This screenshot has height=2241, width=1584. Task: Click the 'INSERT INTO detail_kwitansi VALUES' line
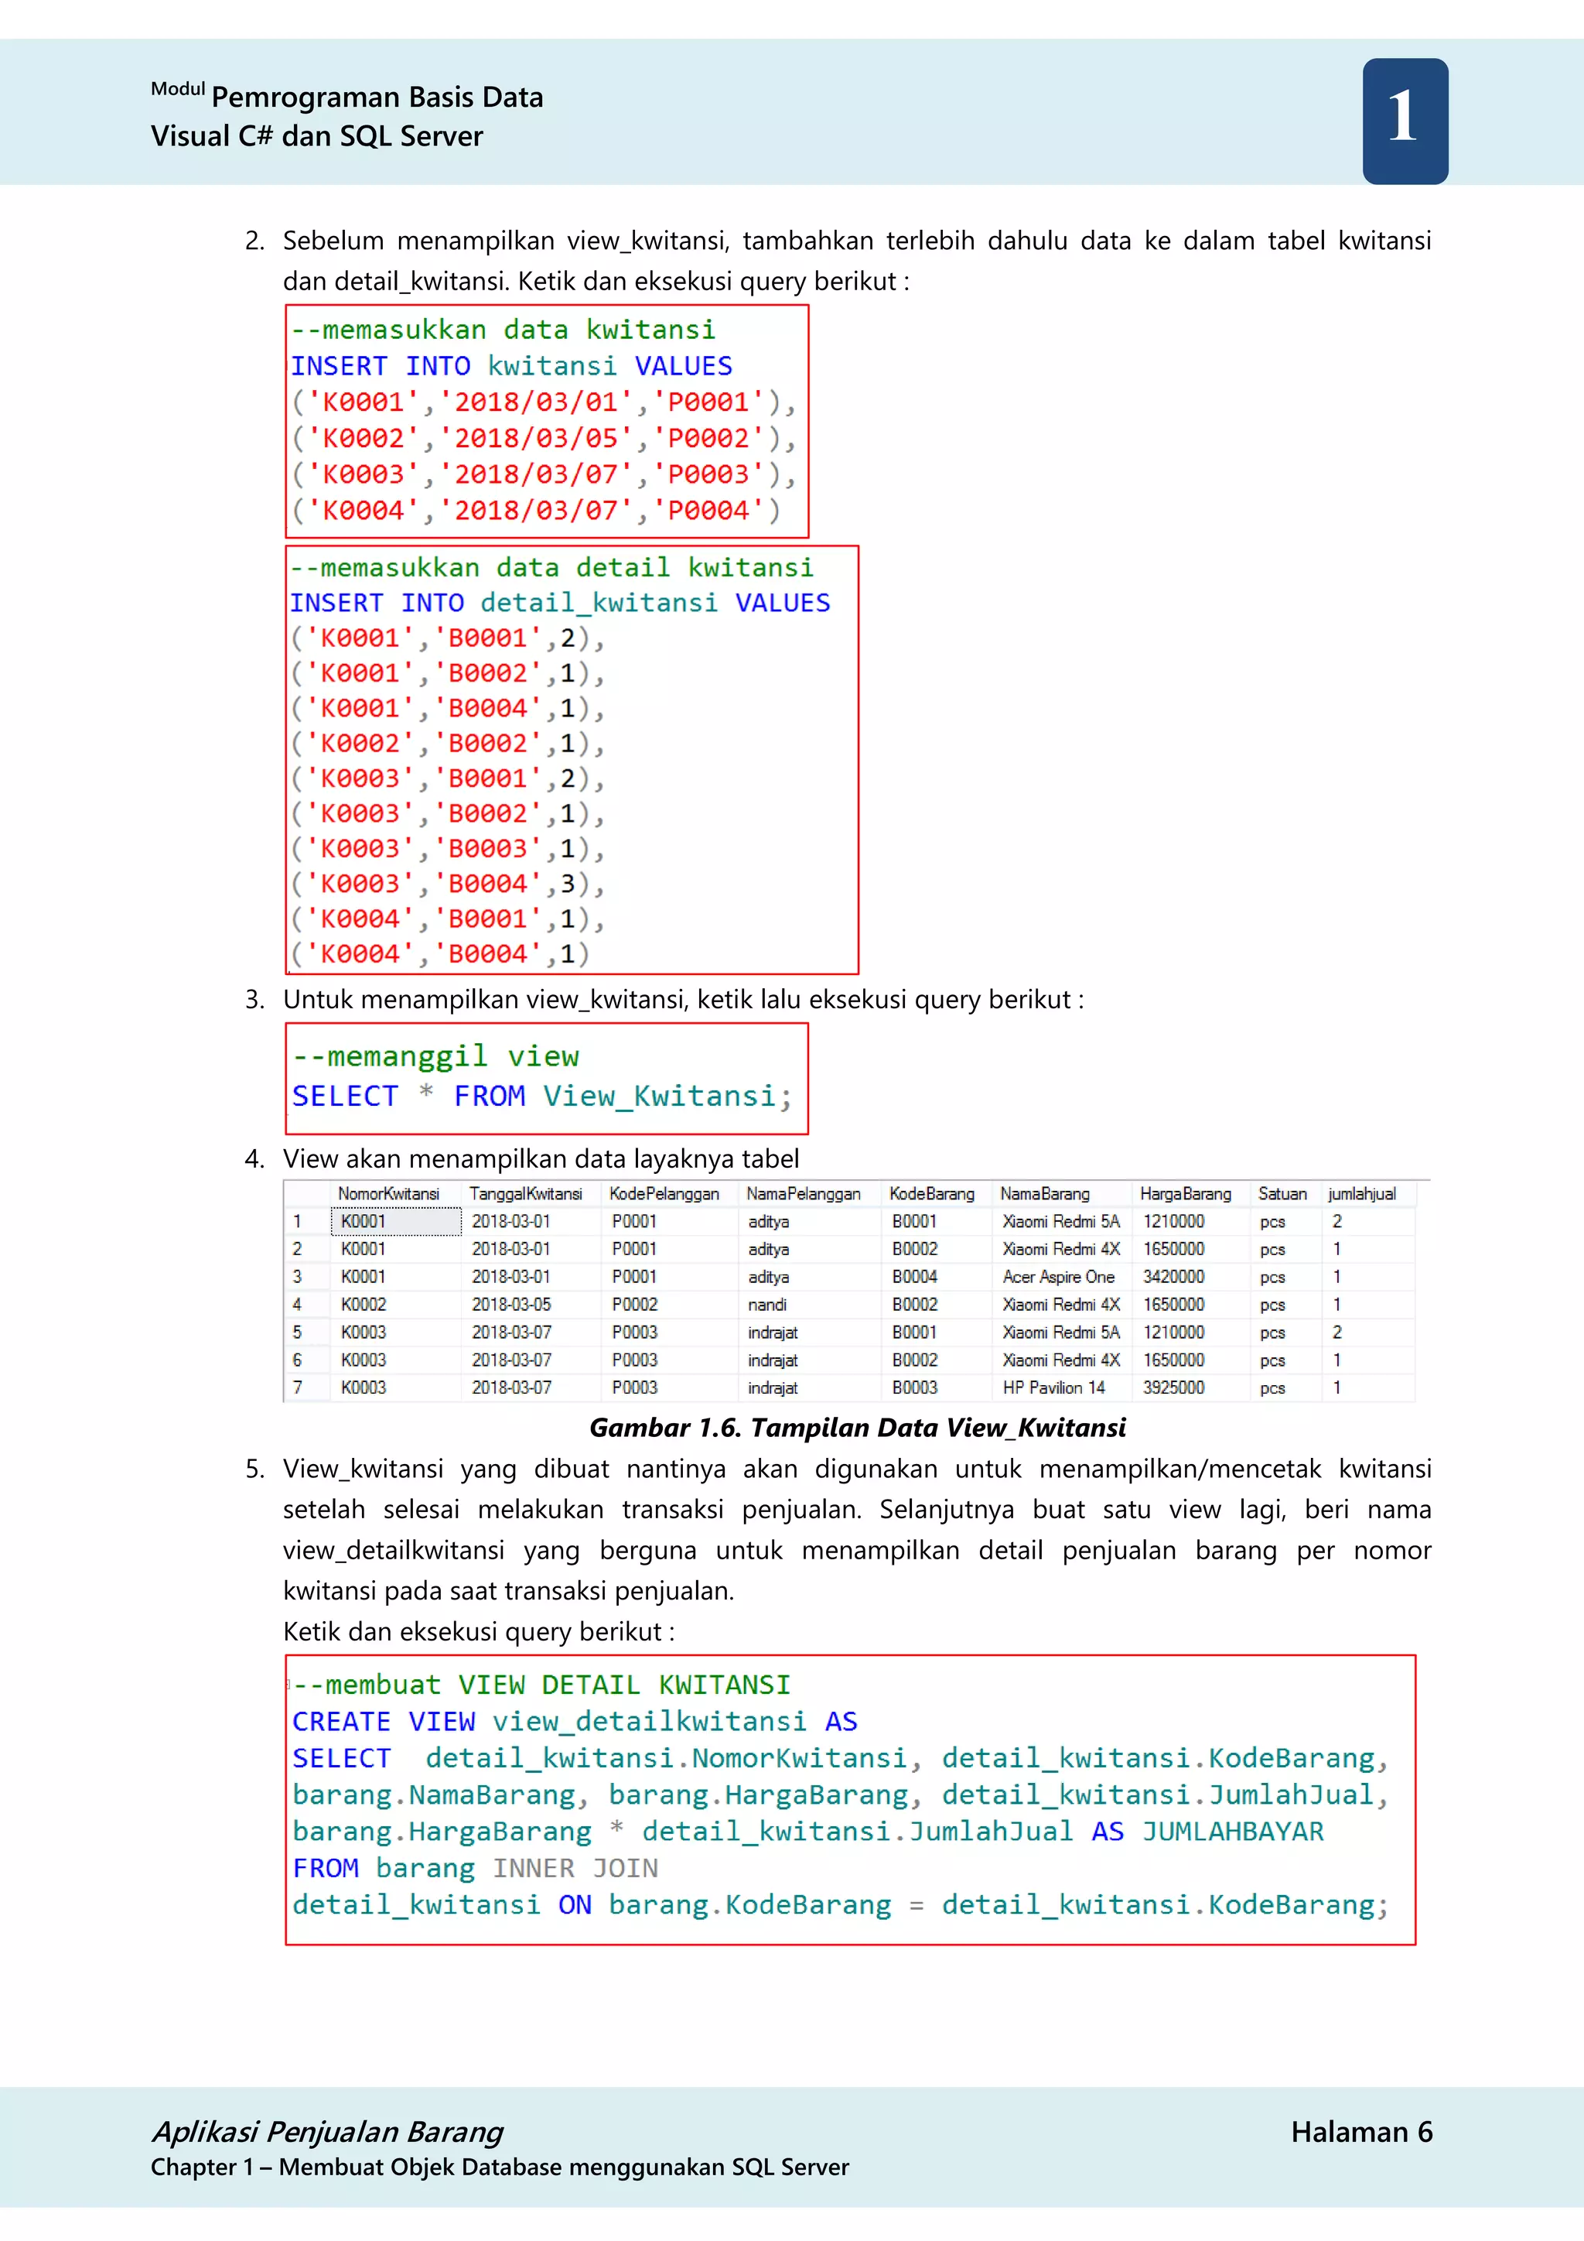(x=560, y=602)
